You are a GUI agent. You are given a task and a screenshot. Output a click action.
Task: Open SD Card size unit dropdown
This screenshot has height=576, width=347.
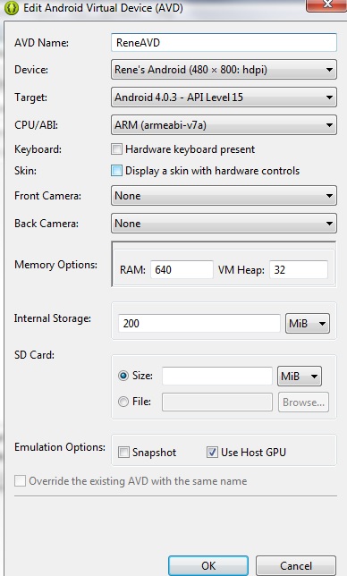[300, 377]
